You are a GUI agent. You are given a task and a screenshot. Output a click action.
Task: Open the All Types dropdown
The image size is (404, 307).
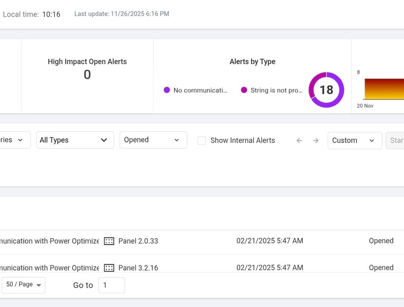pyautogui.click(x=75, y=140)
